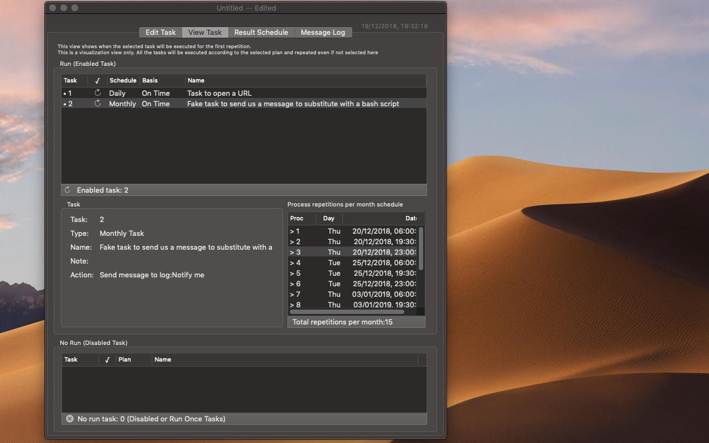The width and height of the screenshot is (709, 443).
Task: Click the No run task: 0 status text
Action: (x=151, y=419)
